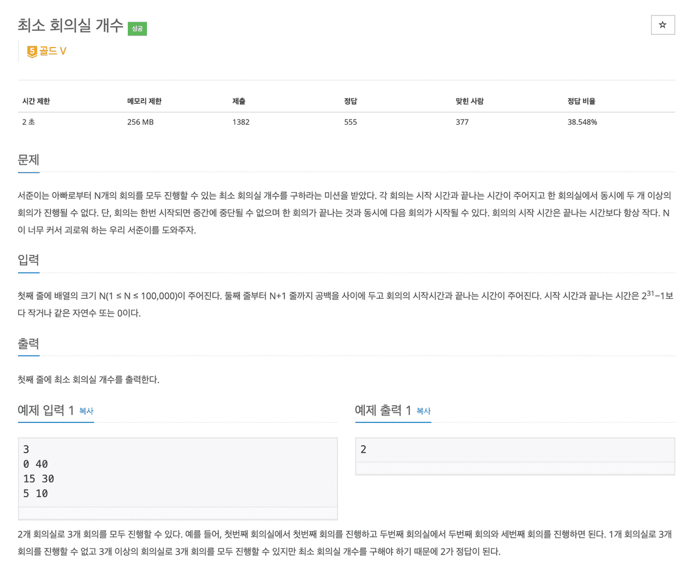Click inside the sample output 1 box
The width and height of the screenshot is (697, 571).
tap(515, 450)
